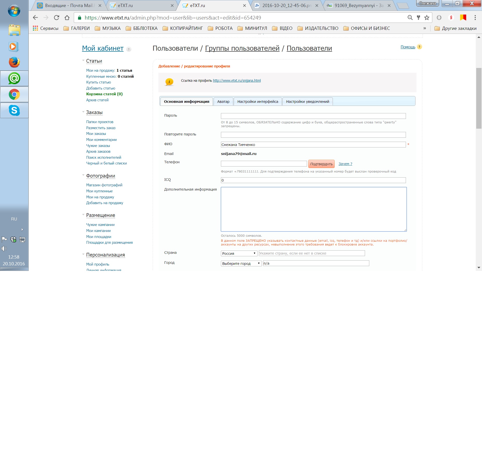Collapse the Заказы sidebar section
The height and width of the screenshot is (476, 482).
point(83,112)
